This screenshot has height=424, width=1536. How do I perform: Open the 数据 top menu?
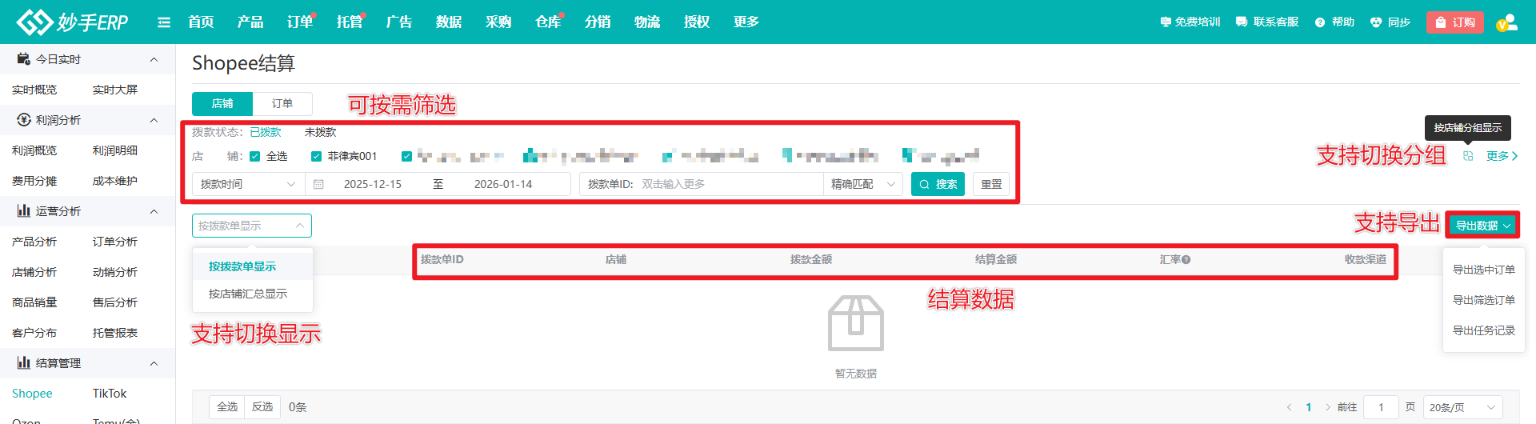pos(449,22)
